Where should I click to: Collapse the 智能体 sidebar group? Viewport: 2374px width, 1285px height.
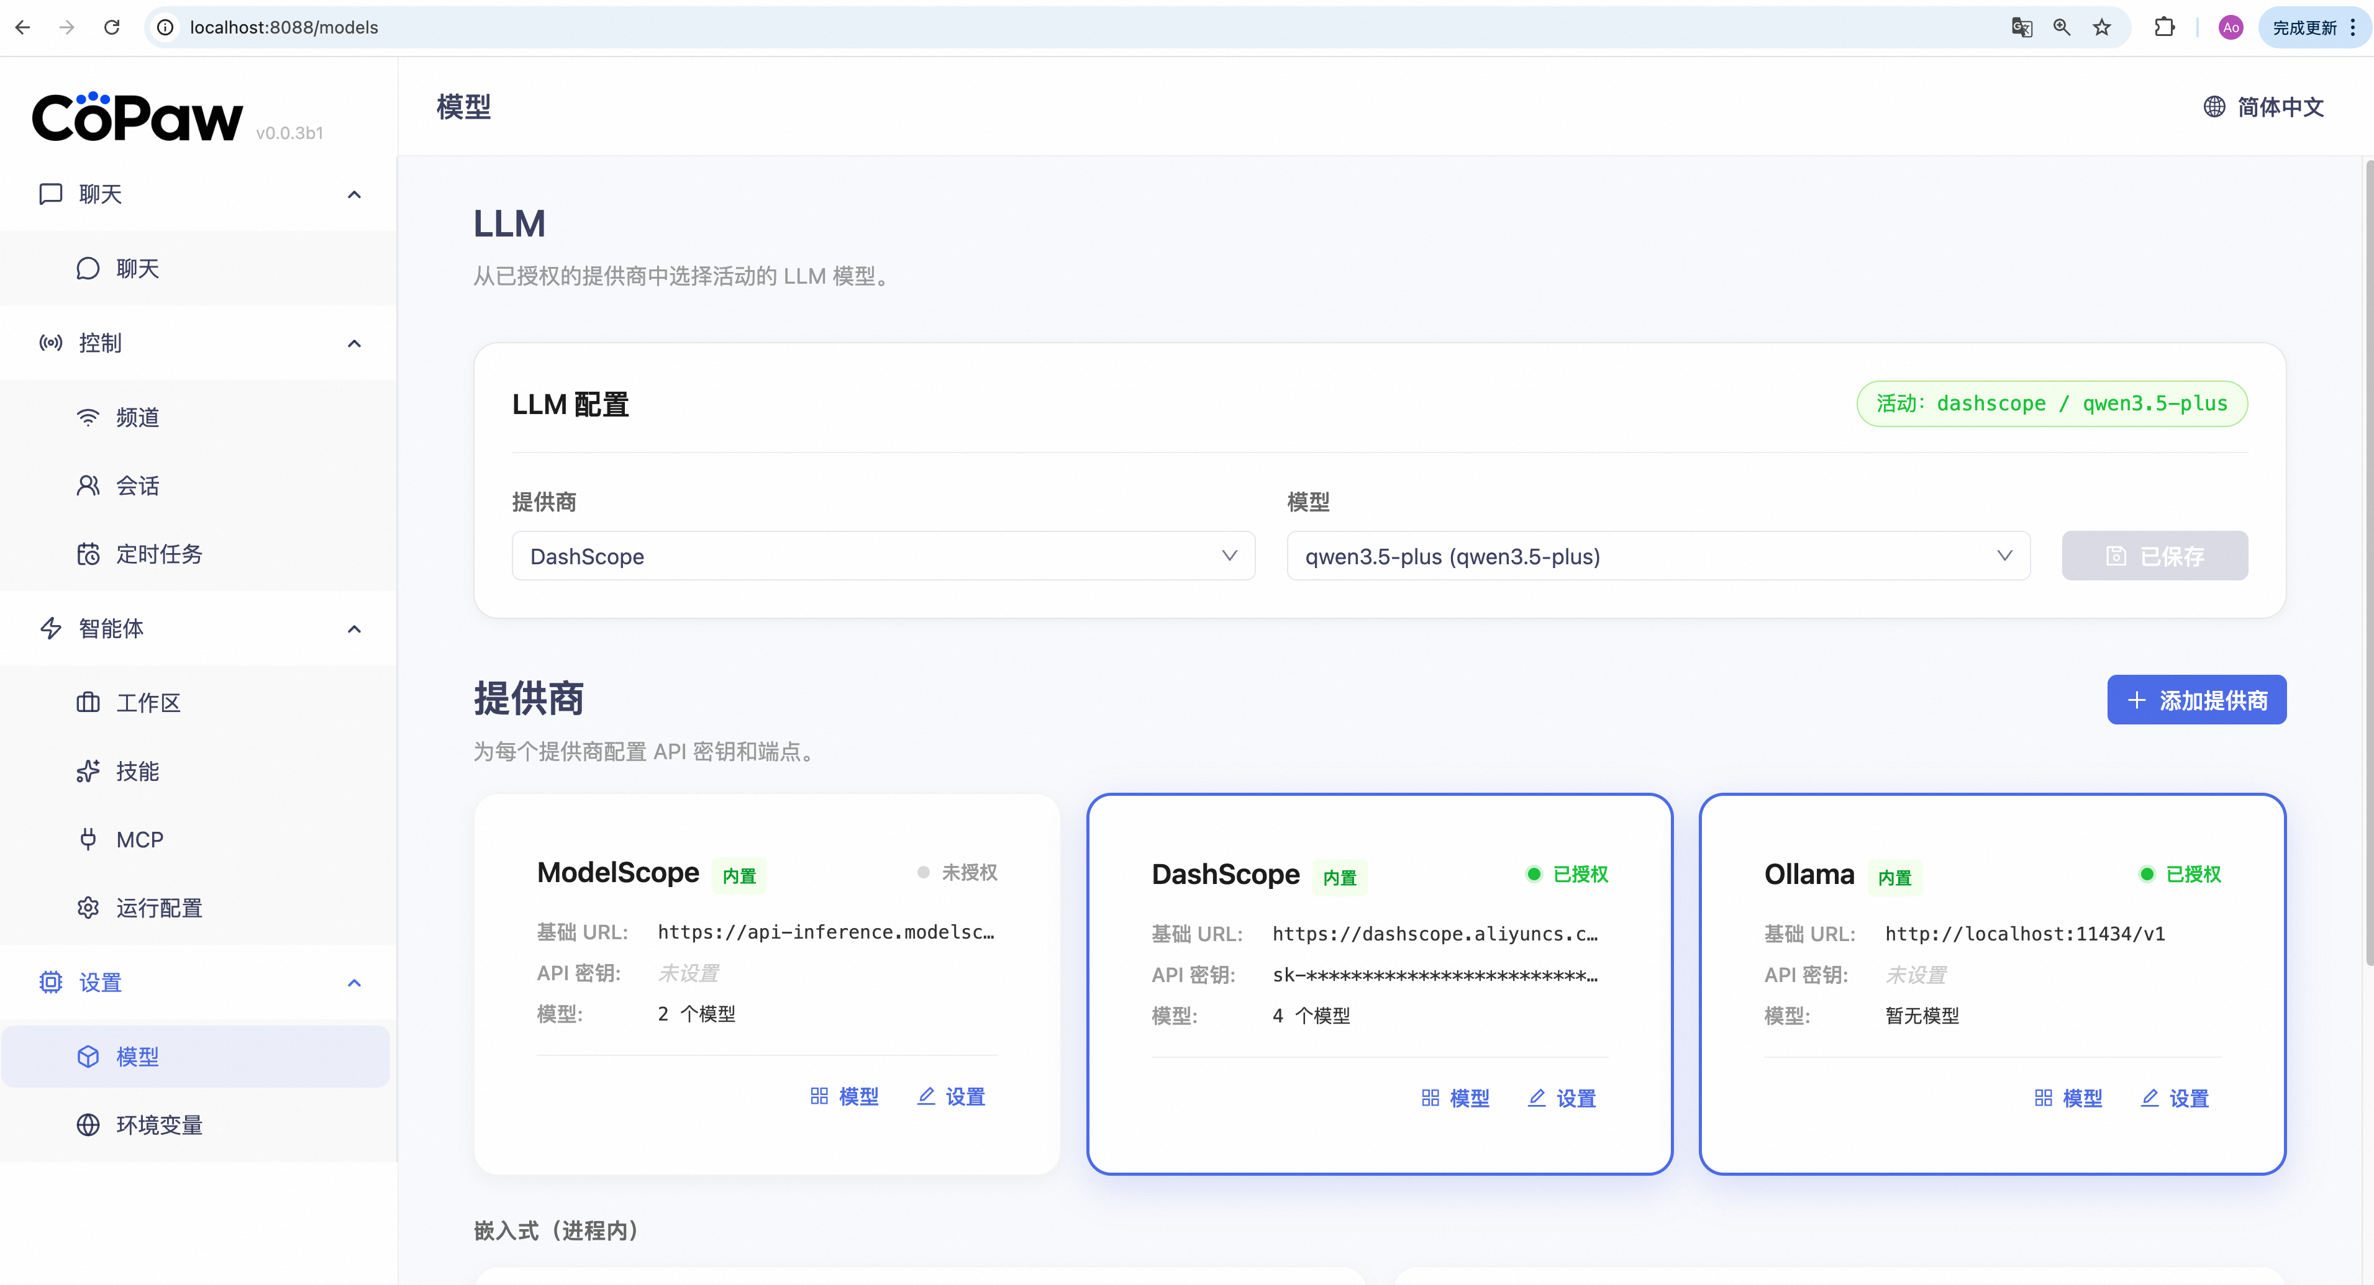pyautogui.click(x=354, y=628)
